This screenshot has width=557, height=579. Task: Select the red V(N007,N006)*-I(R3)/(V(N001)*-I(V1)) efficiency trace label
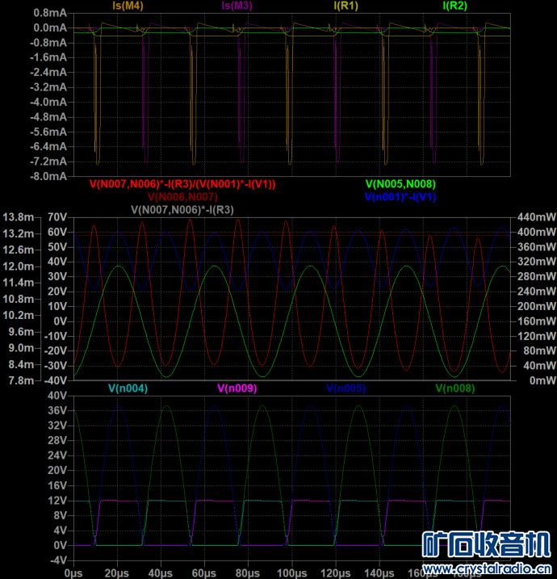tap(182, 184)
